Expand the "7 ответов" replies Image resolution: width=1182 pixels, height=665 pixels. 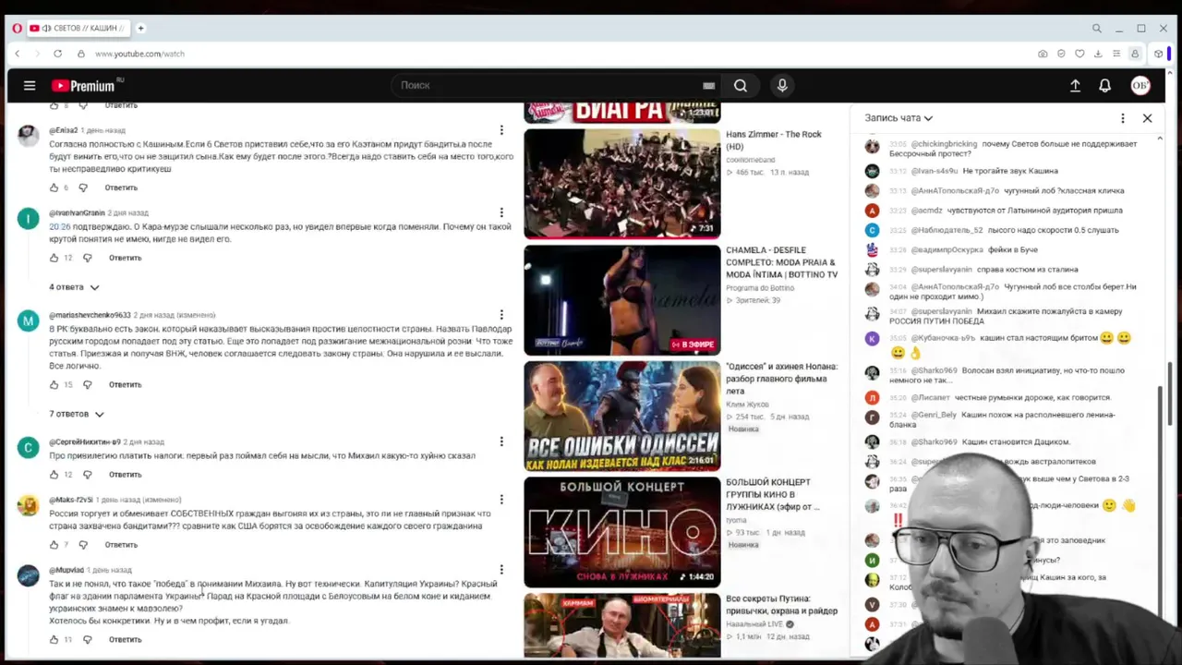(x=77, y=414)
